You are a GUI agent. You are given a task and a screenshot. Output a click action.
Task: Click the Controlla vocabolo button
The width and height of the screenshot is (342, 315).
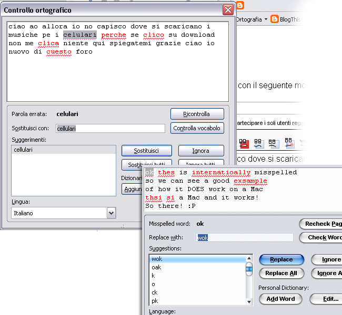[x=197, y=129]
